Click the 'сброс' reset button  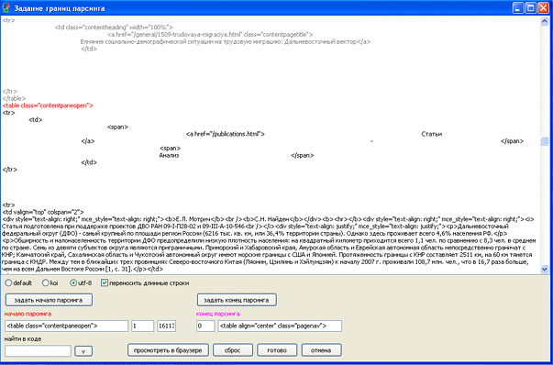click(x=232, y=350)
